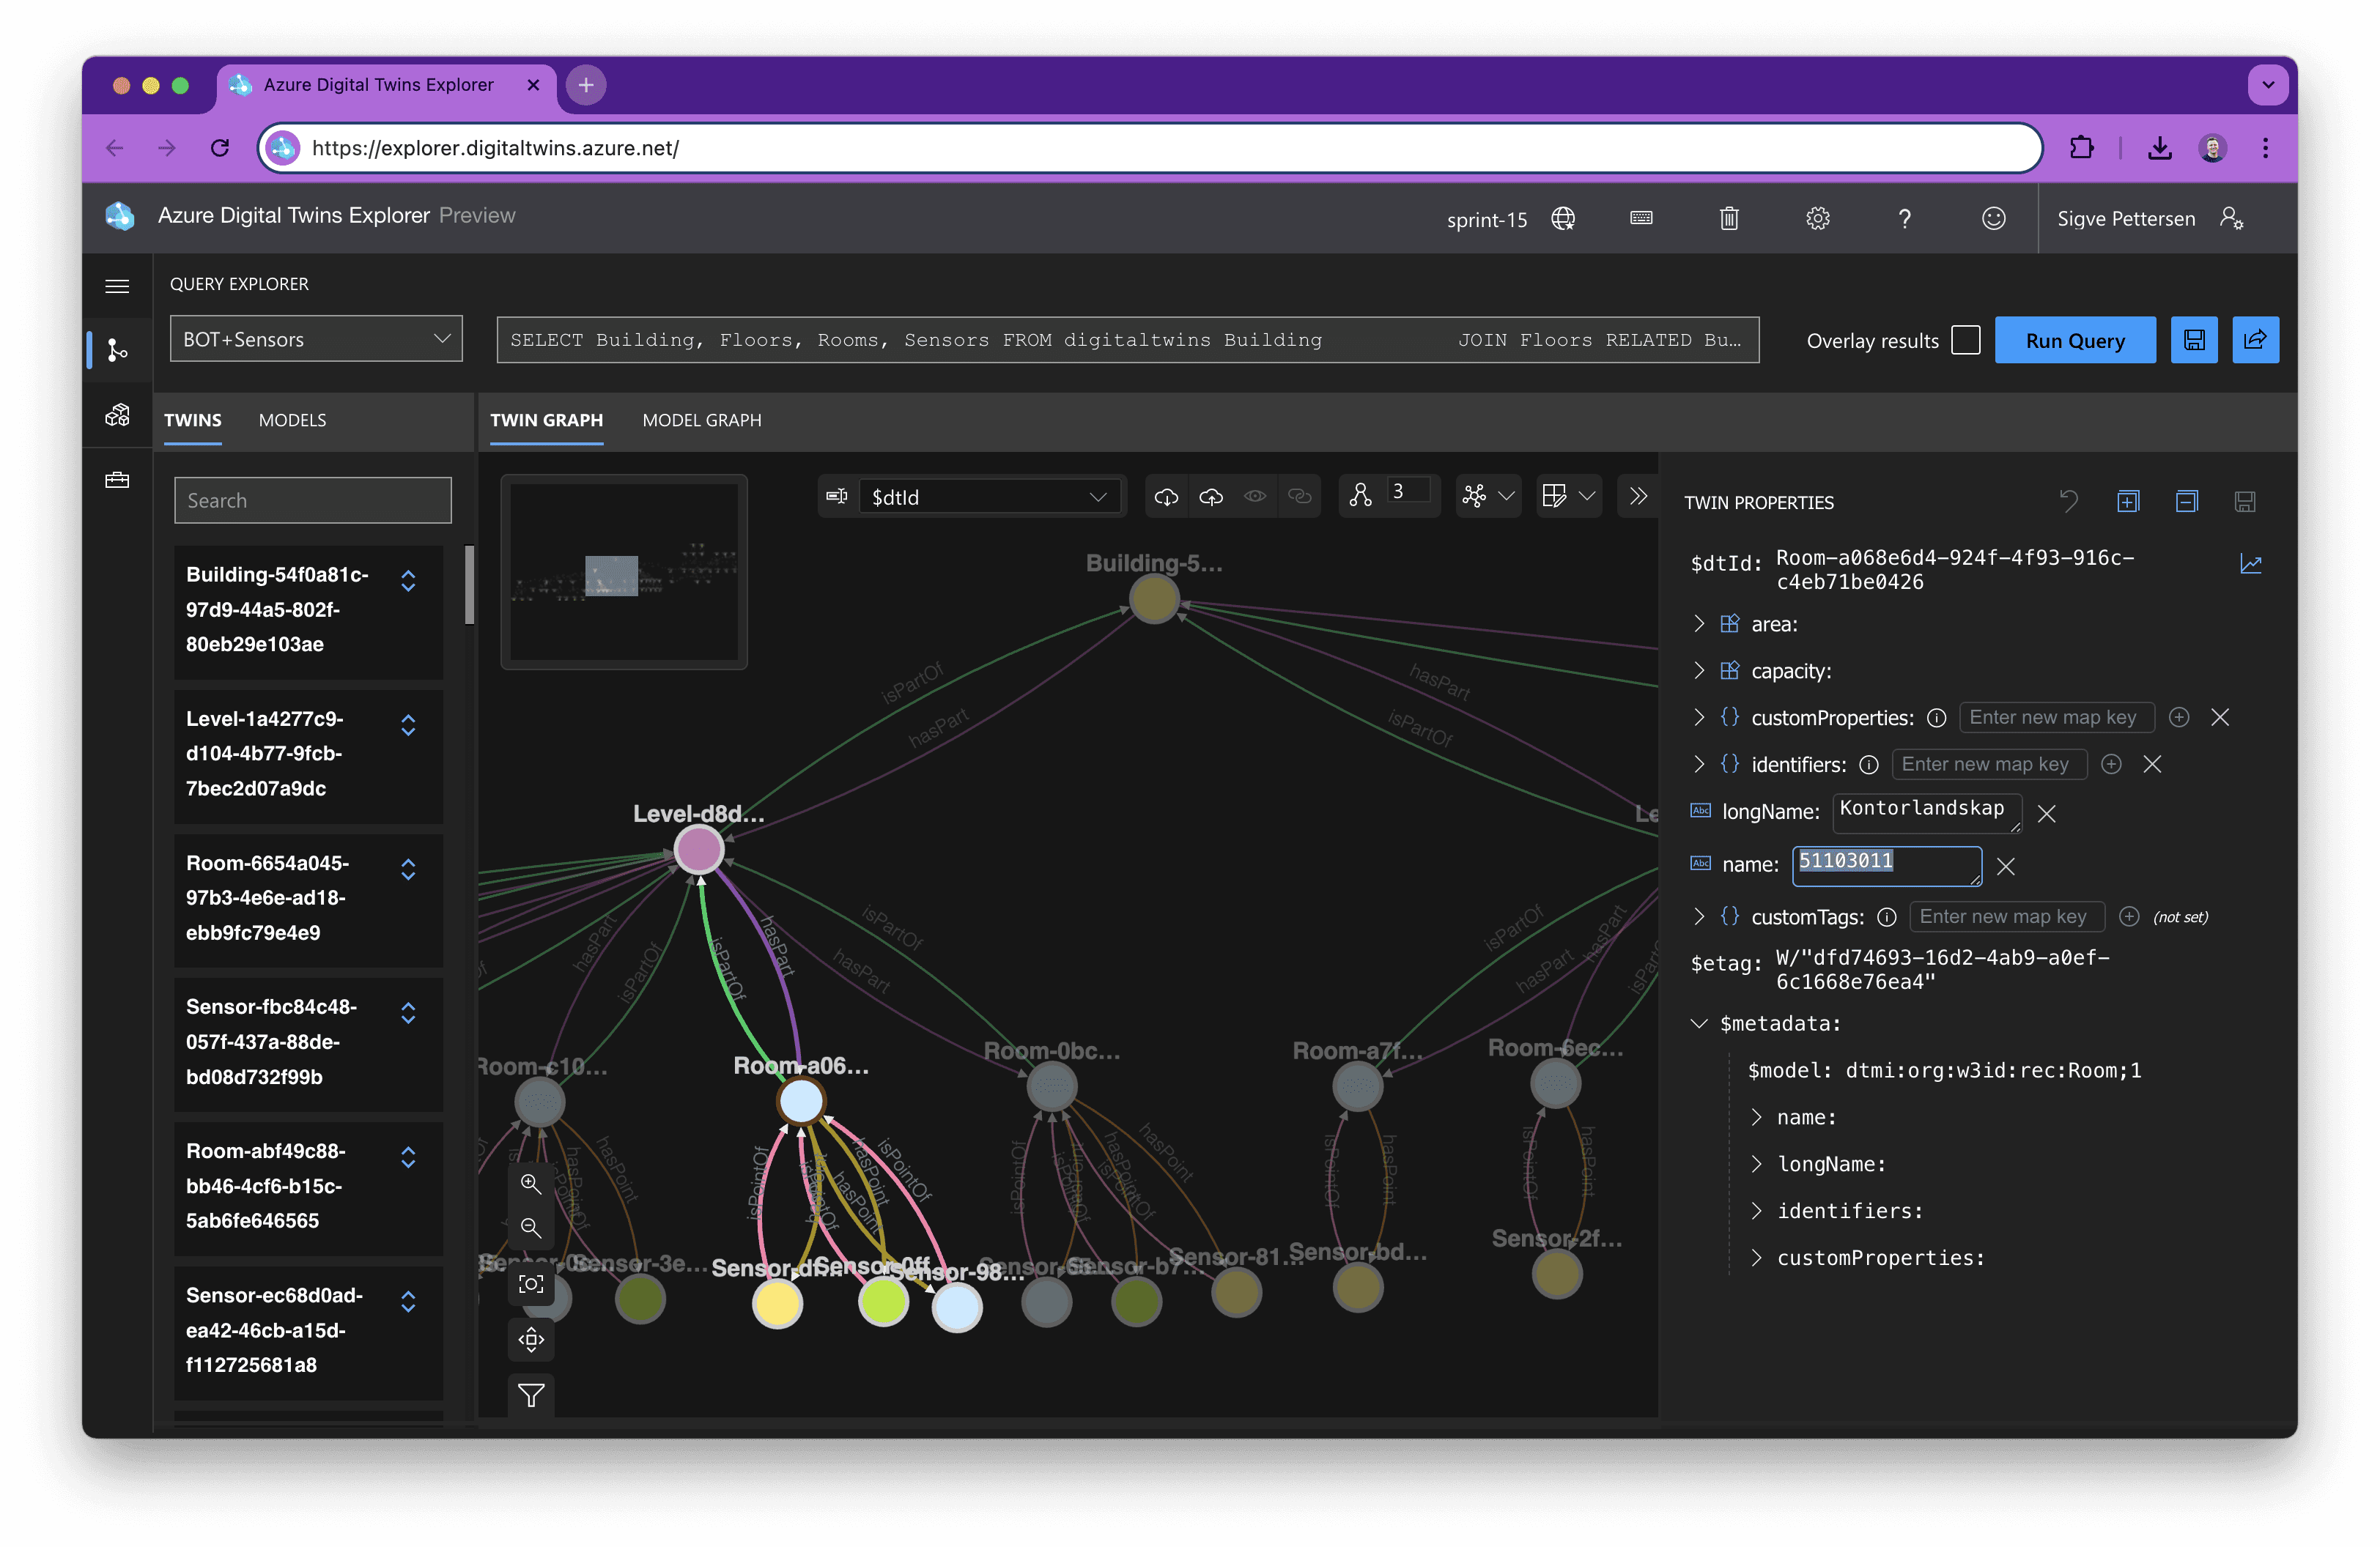2380x1547 pixels.
Task: Click the save query disk icon
Action: 2193,341
